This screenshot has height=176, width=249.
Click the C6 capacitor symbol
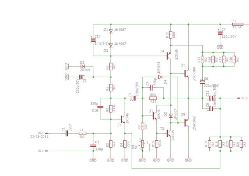pyautogui.click(x=202, y=82)
